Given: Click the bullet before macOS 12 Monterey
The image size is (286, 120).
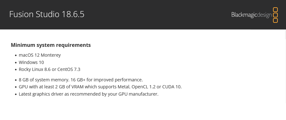Looking at the screenshot, I should click(x=16, y=55).
